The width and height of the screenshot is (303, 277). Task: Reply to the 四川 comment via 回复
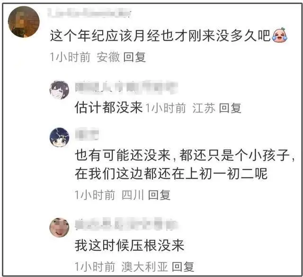159,195
